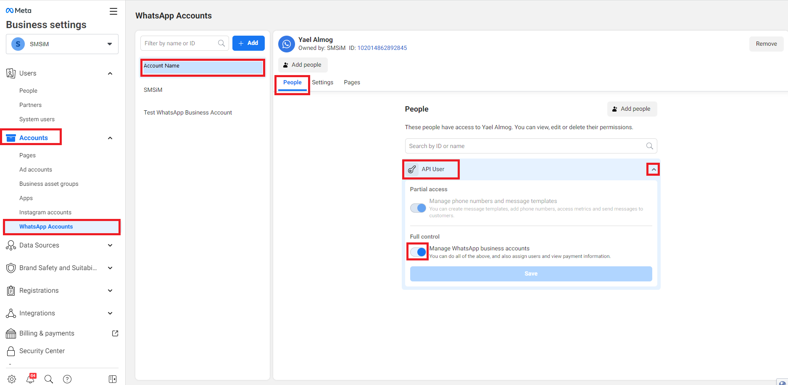
Task: Click the Remove button
Action: coord(766,44)
